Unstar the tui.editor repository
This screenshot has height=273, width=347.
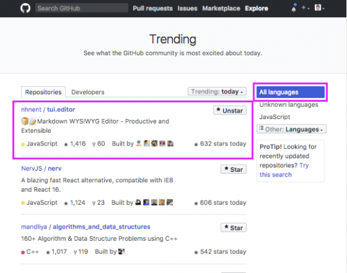coord(230,111)
